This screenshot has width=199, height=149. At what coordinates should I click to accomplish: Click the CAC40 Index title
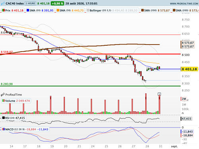[15, 4]
